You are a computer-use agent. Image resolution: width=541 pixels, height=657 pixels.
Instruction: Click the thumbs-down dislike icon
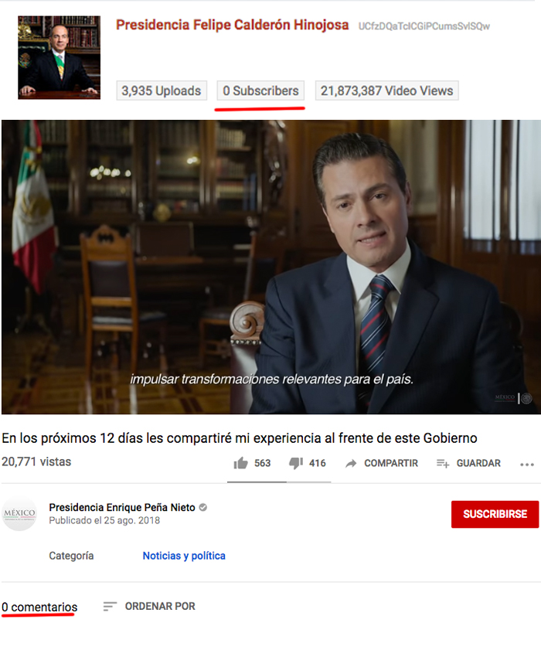(x=296, y=463)
